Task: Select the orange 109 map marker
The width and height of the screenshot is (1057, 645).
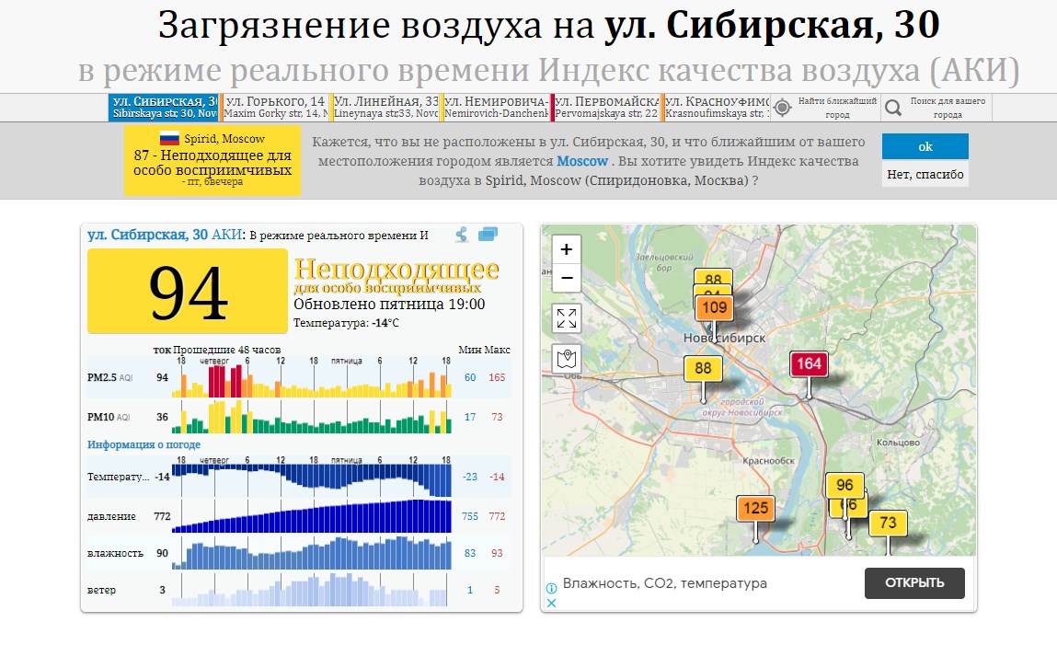Action: coord(715,308)
